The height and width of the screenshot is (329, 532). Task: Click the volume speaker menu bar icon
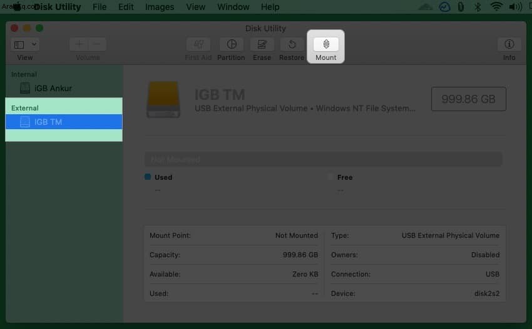(x=515, y=7)
